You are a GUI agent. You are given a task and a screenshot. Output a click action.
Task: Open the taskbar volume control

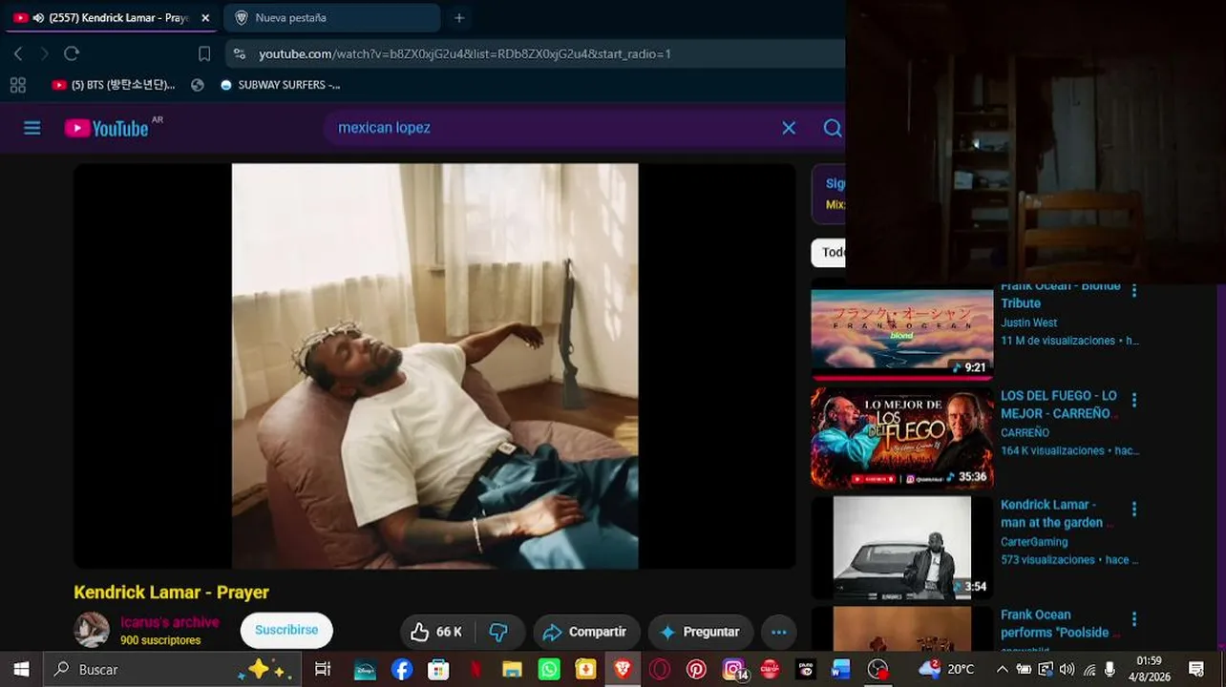(x=1067, y=670)
